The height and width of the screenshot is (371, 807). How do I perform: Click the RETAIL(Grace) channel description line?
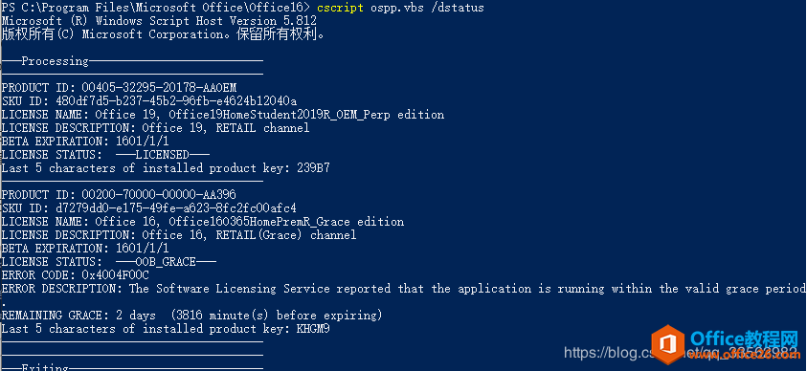[x=179, y=235]
